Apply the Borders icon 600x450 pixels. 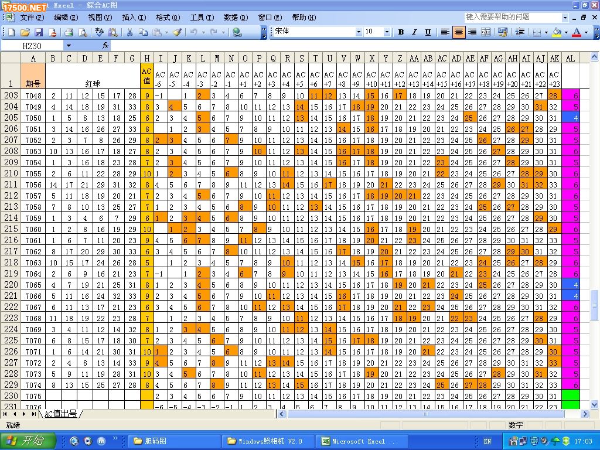537,32
